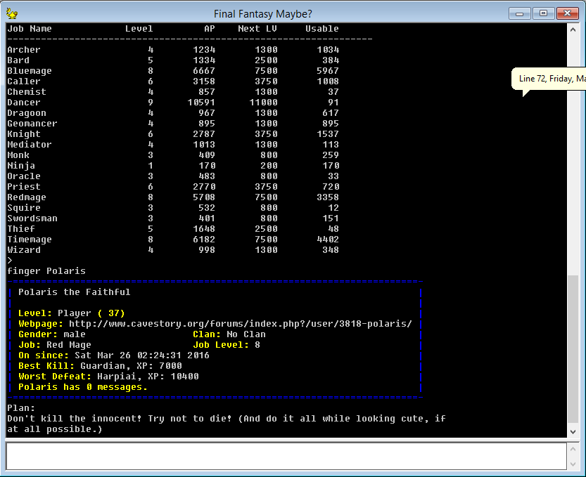Click the "Polaris the Faithful" heading

75,292
